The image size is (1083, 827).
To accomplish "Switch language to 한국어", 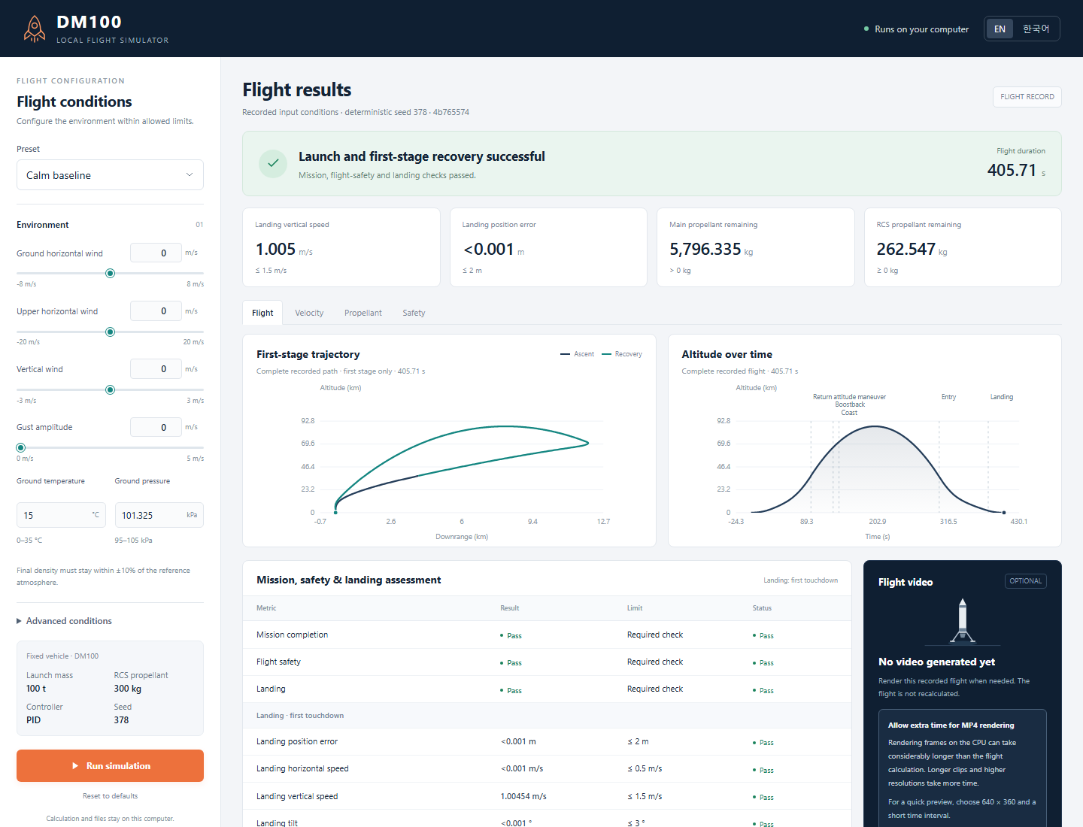I will coord(1036,29).
